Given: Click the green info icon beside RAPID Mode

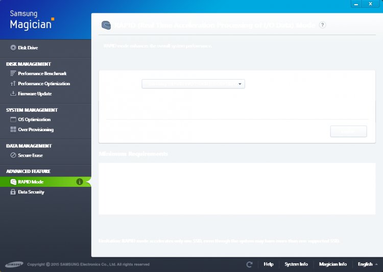Looking at the screenshot, I should 80,182.
